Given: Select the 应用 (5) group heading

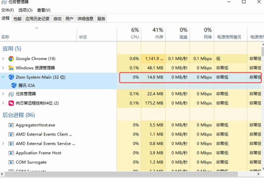Looking at the screenshot, I should pyautogui.click(x=12, y=48).
